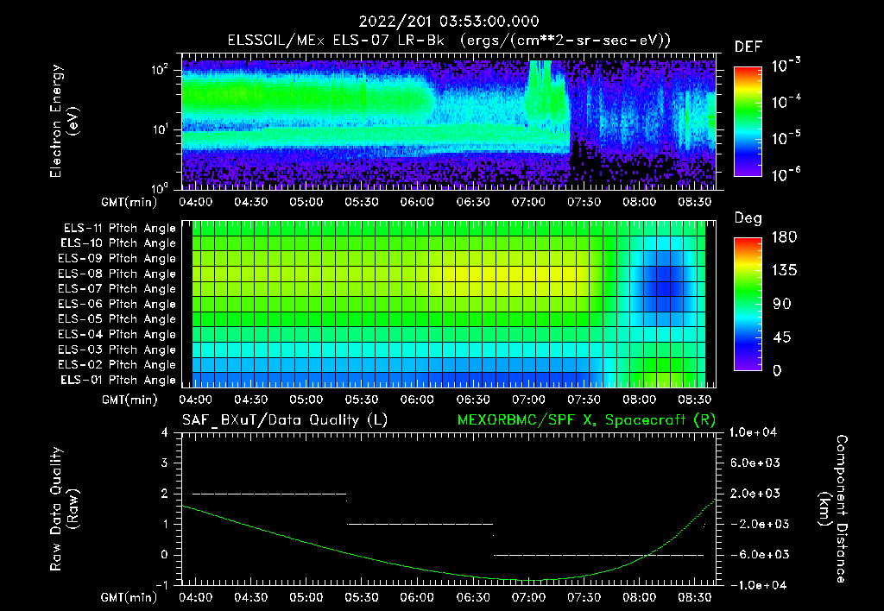Click the data quality line segment at level 2
The image size is (884, 611).
coord(269,494)
